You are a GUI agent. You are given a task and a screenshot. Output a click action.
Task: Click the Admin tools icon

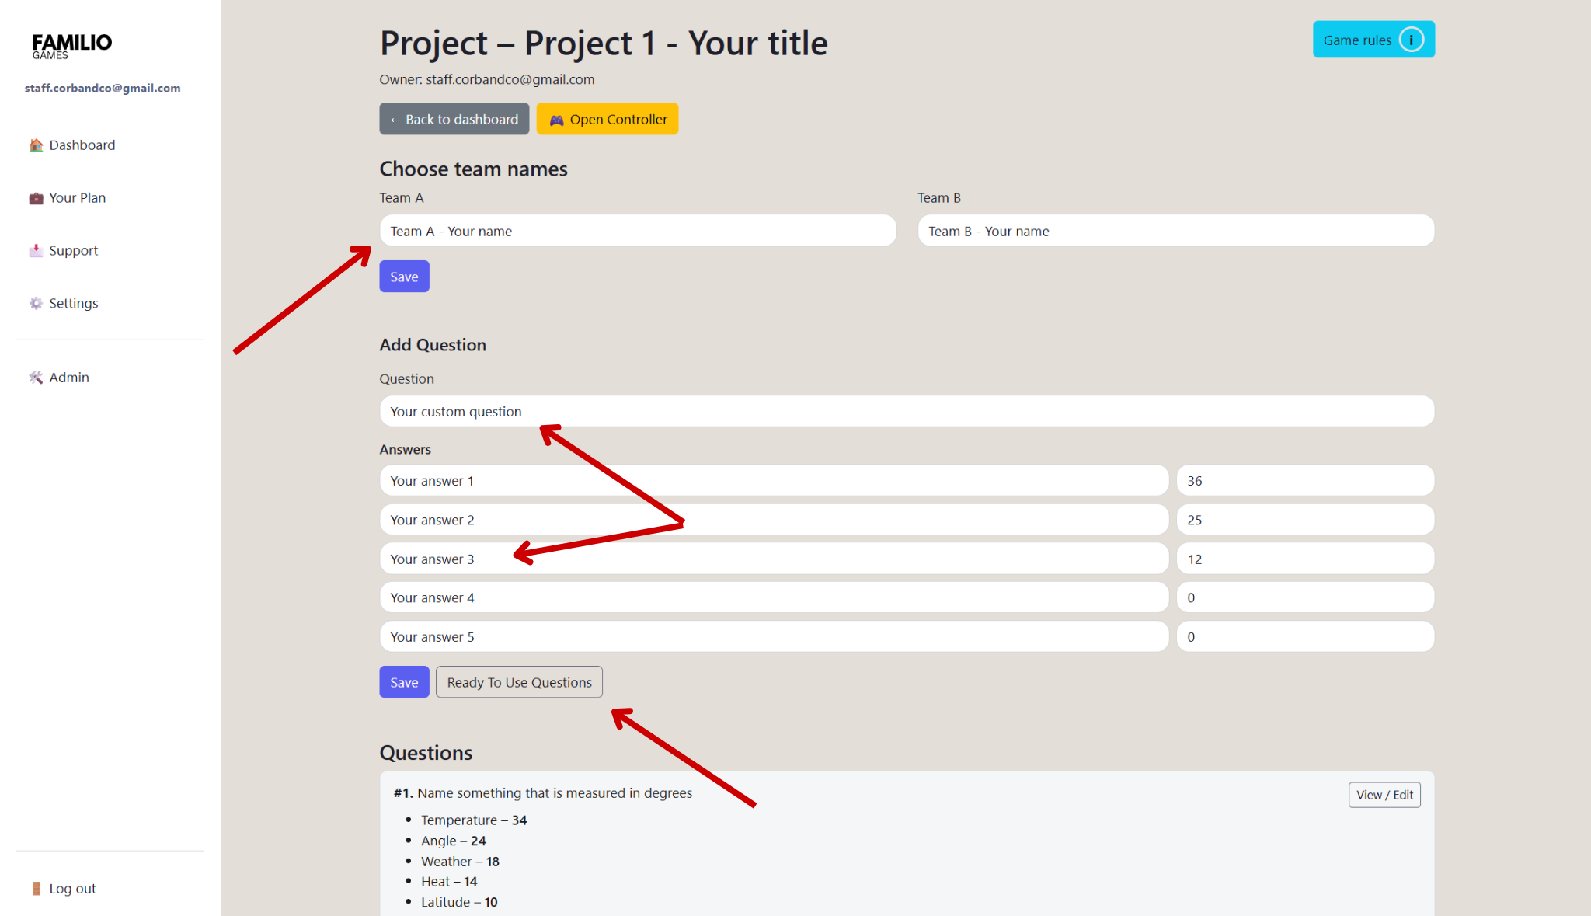[x=36, y=378]
